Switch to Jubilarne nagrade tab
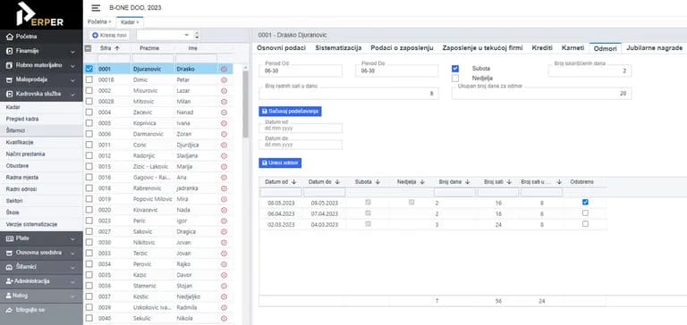 point(654,48)
